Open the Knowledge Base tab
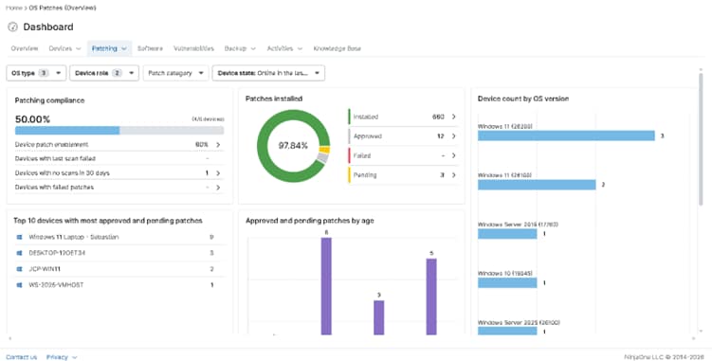The image size is (712, 361). [337, 48]
